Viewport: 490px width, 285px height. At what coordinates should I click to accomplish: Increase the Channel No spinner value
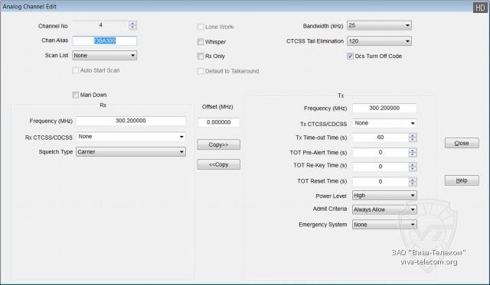coord(132,24)
